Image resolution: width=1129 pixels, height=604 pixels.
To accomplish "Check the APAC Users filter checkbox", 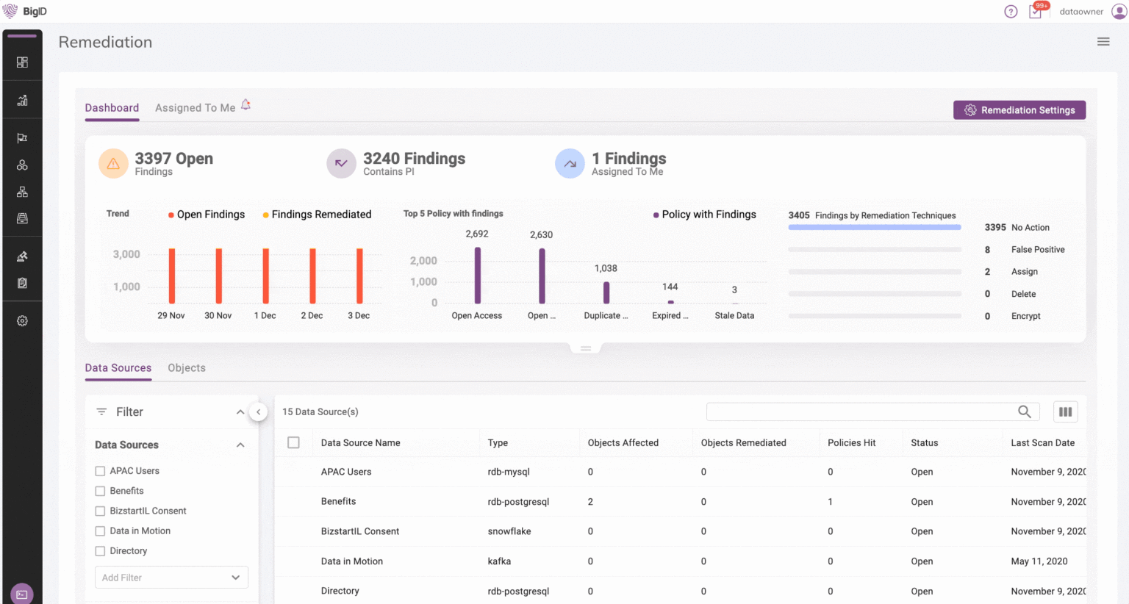I will click(100, 471).
